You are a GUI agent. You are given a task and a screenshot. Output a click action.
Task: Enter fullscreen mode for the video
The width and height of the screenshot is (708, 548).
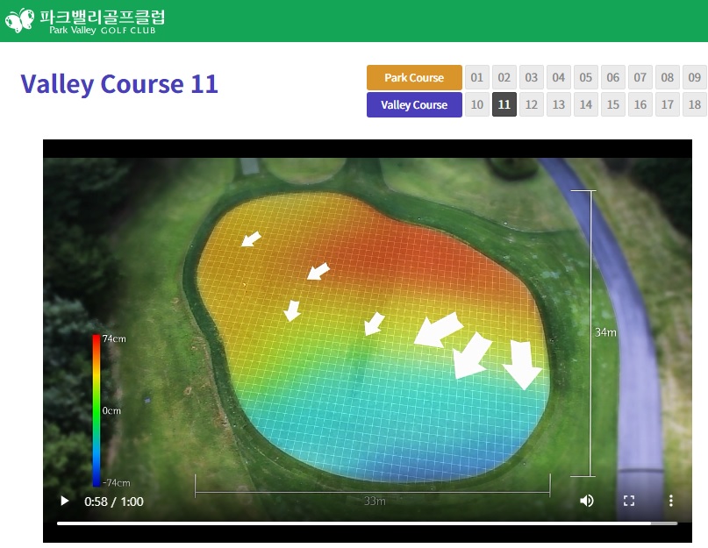click(x=629, y=501)
